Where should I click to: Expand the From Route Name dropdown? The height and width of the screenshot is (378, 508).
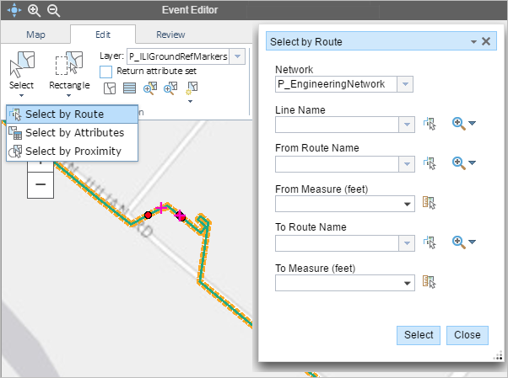tap(407, 163)
